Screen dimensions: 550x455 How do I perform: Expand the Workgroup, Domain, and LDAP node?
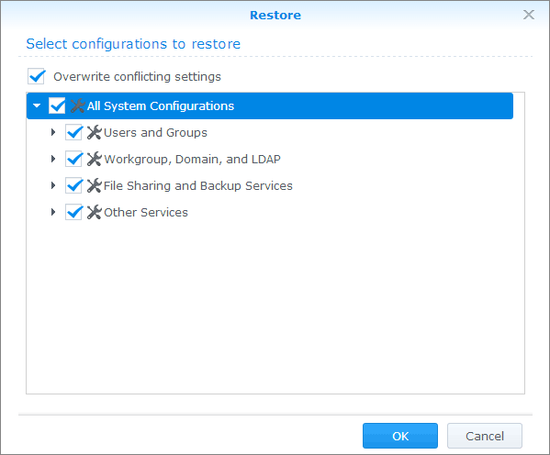coord(53,159)
